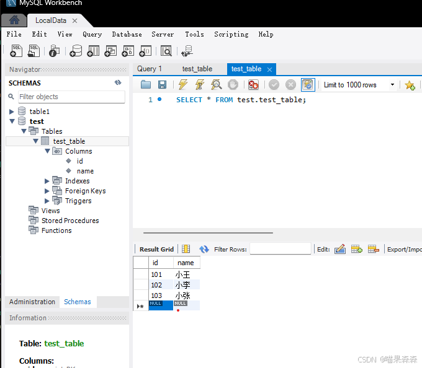Viewport: 422px width, 368px height.
Task: Open the Database menu
Action: pos(127,34)
